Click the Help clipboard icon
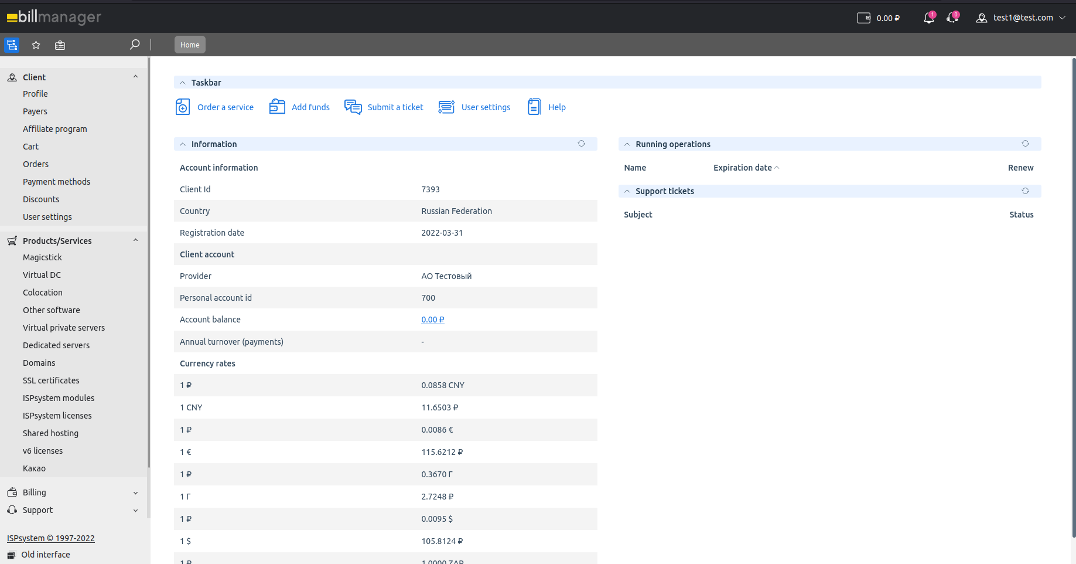The height and width of the screenshot is (564, 1076). (534, 107)
